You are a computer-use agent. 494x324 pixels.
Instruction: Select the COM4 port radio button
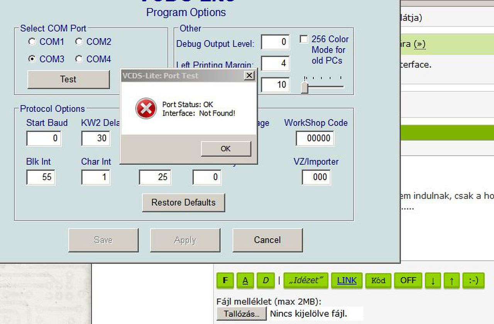[79, 59]
